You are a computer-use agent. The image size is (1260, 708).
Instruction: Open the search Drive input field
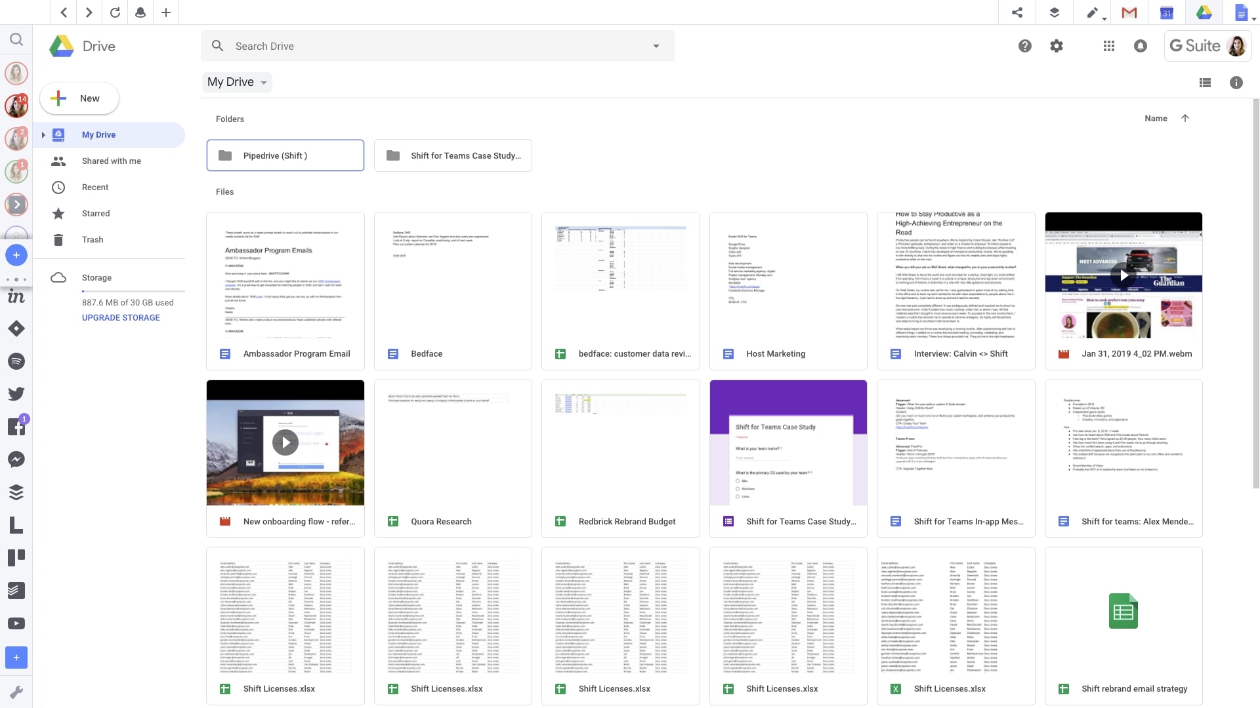coord(438,46)
